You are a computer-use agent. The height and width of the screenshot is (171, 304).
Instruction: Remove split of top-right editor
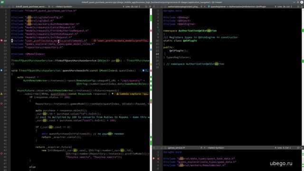pyautogui.click(x=302, y=7)
